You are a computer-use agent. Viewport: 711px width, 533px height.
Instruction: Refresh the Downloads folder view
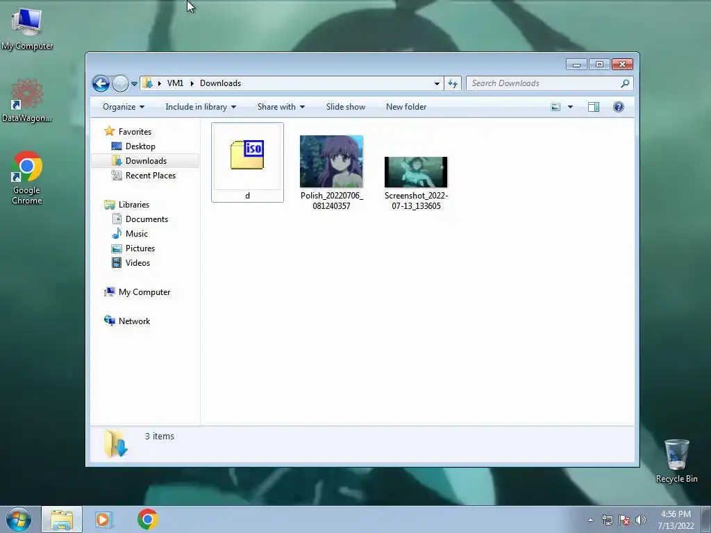[453, 83]
